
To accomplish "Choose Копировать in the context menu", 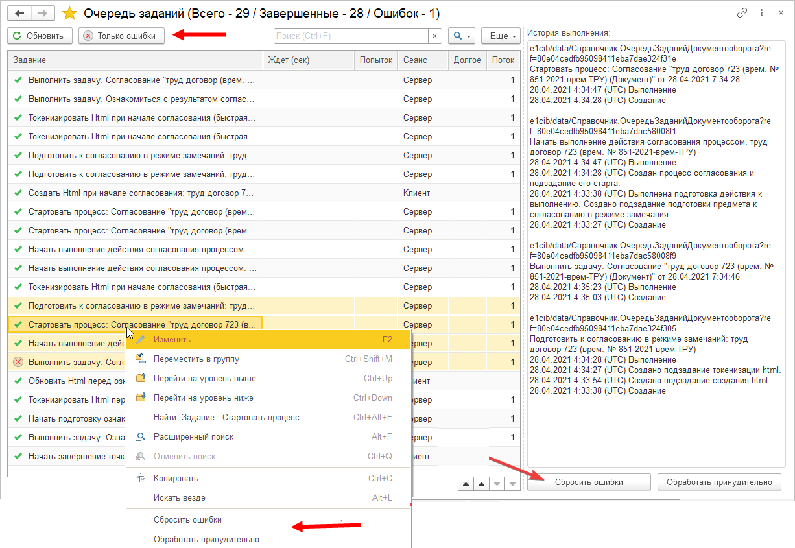I will click(x=268, y=478).
